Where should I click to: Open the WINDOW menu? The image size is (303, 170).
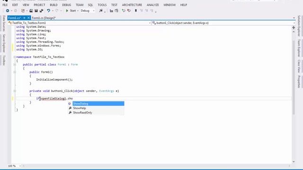click(x=169, y=5)
